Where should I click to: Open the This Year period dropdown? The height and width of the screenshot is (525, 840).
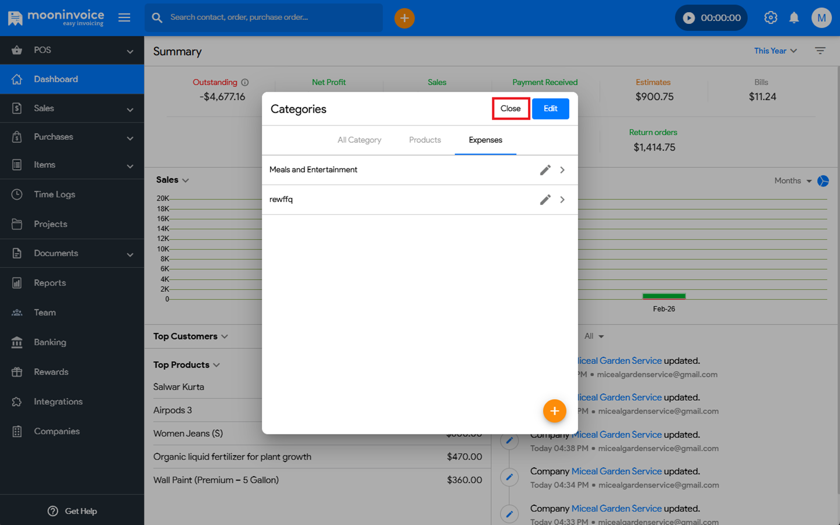click(775, 51)
